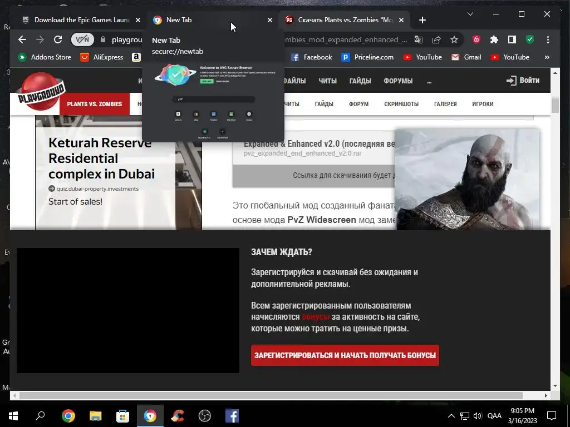Viewport: 570px width, 427px height.
Task: Open a new tab with plus button
Action: [422, 20]
